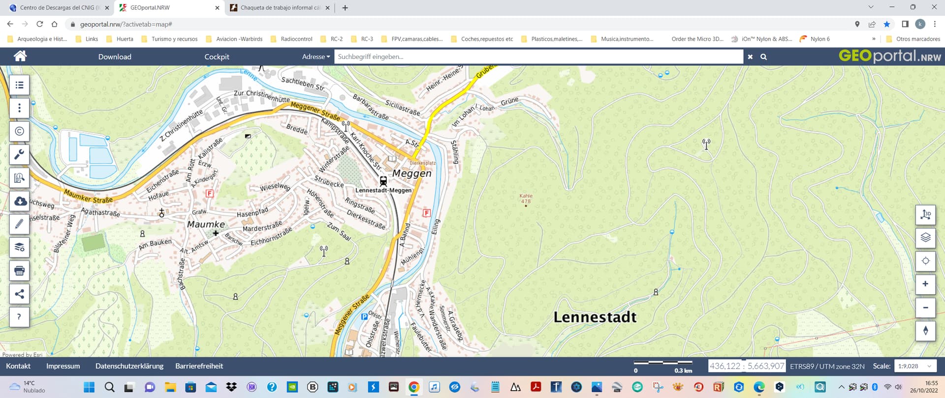Reset map orientation with compass button
The image size is (945, 398).
tap(925, 331)
